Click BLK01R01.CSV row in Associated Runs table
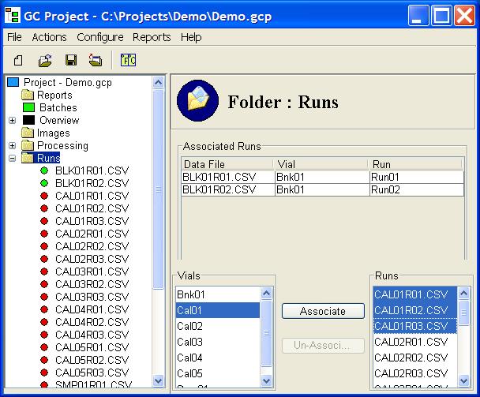The height and width of the screenshot is (397, 480). [323, 177]
